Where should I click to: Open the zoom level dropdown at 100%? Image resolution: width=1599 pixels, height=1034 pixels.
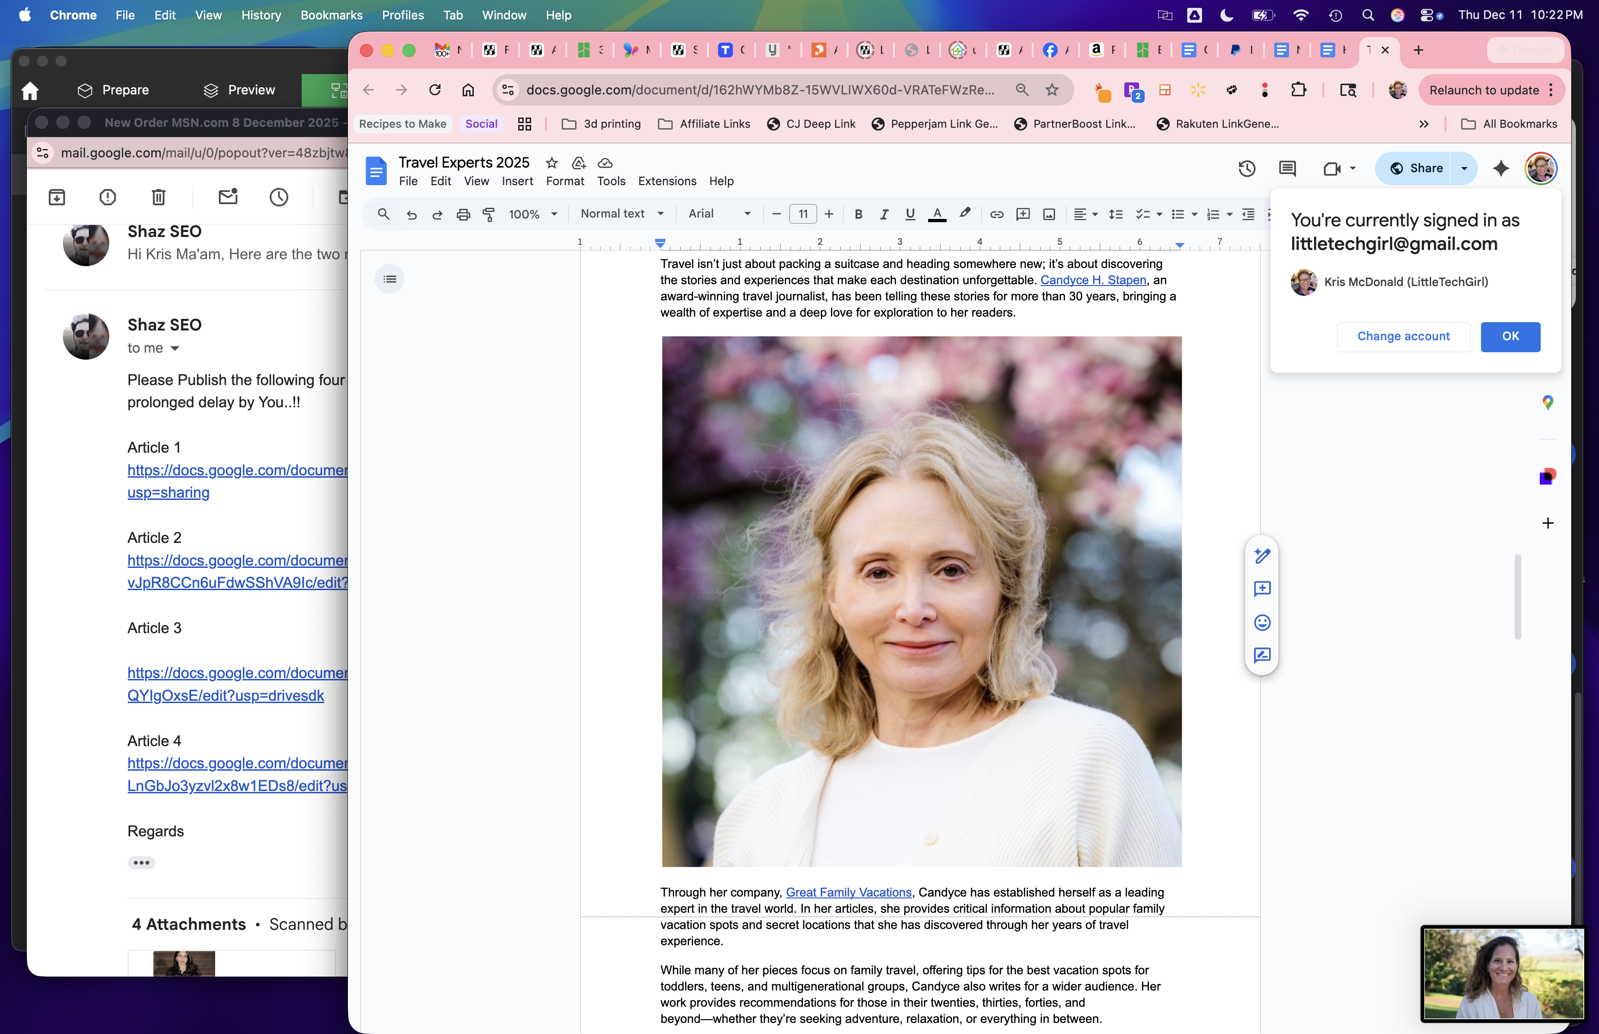tap(533, 214)
